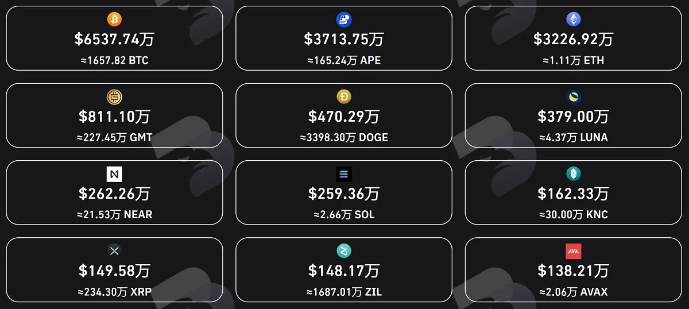The width and height of the screenshot is (689, 309).
Task: Click the XRP cross icon
Action: pos(114,251)
